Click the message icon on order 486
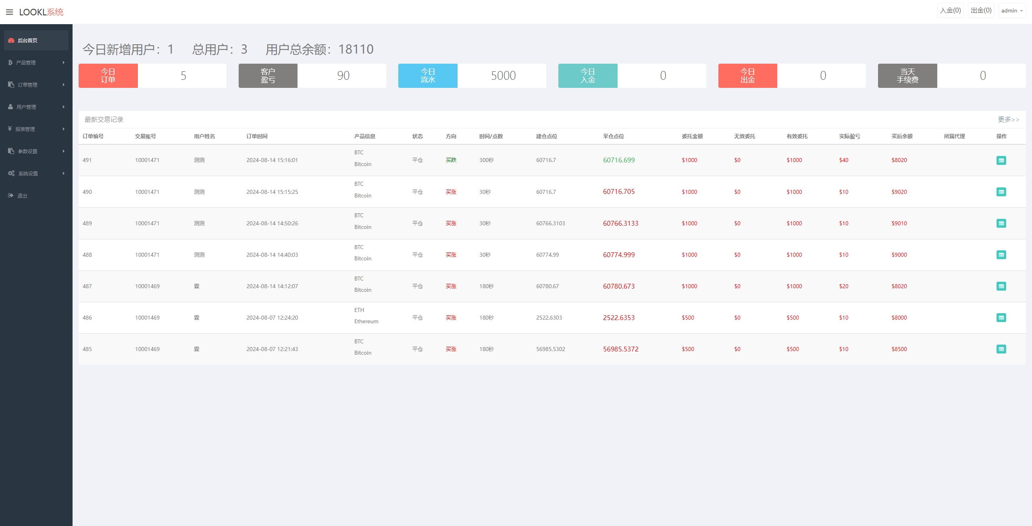Screen dimensions: 1032x526 1001,317
